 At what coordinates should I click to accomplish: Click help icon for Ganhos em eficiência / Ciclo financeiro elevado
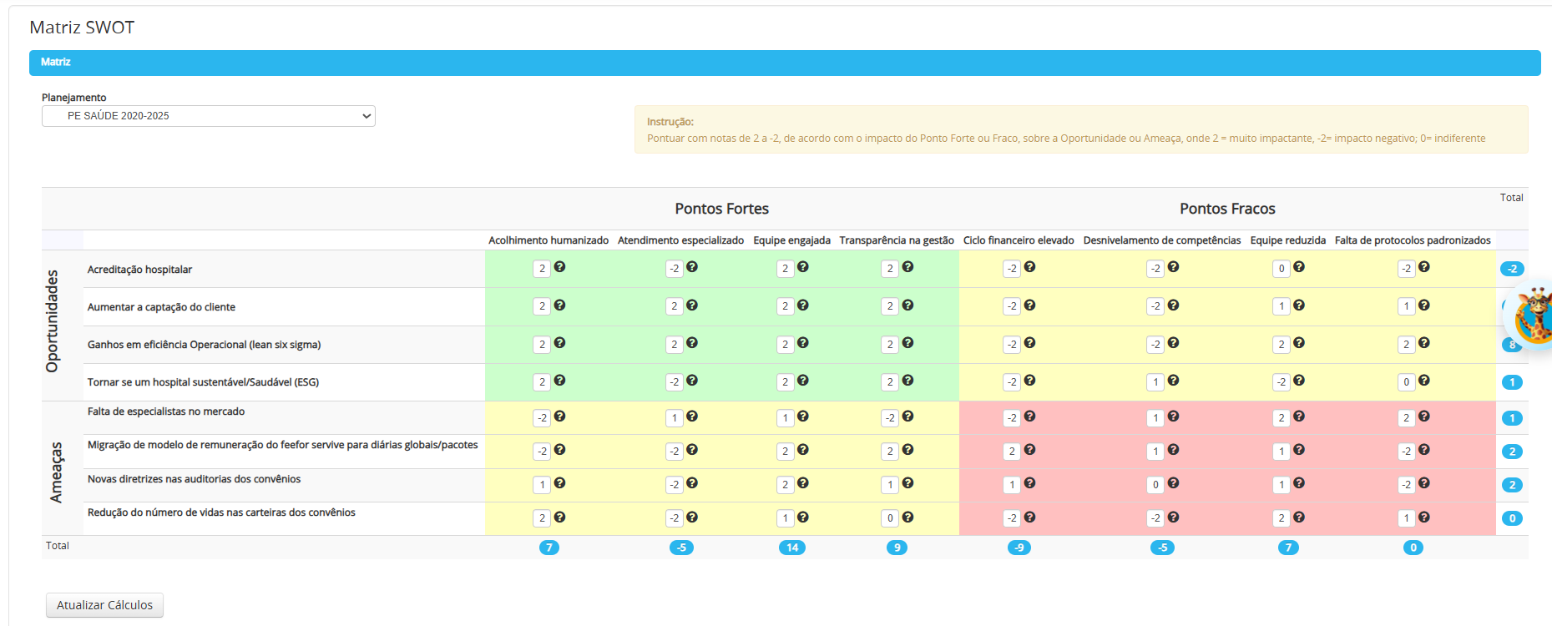point(1029,343)
